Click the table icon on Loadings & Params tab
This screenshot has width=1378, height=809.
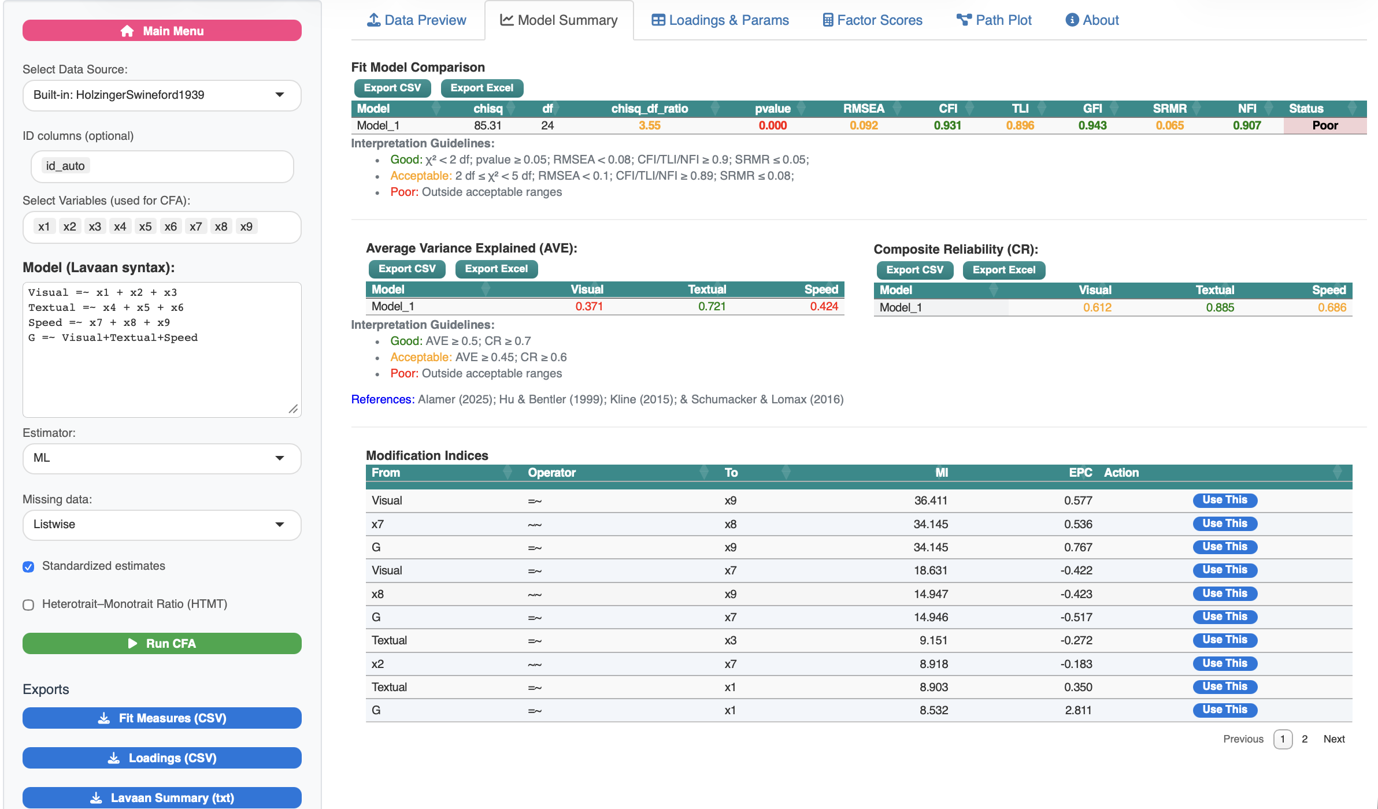tap(658, 20)
